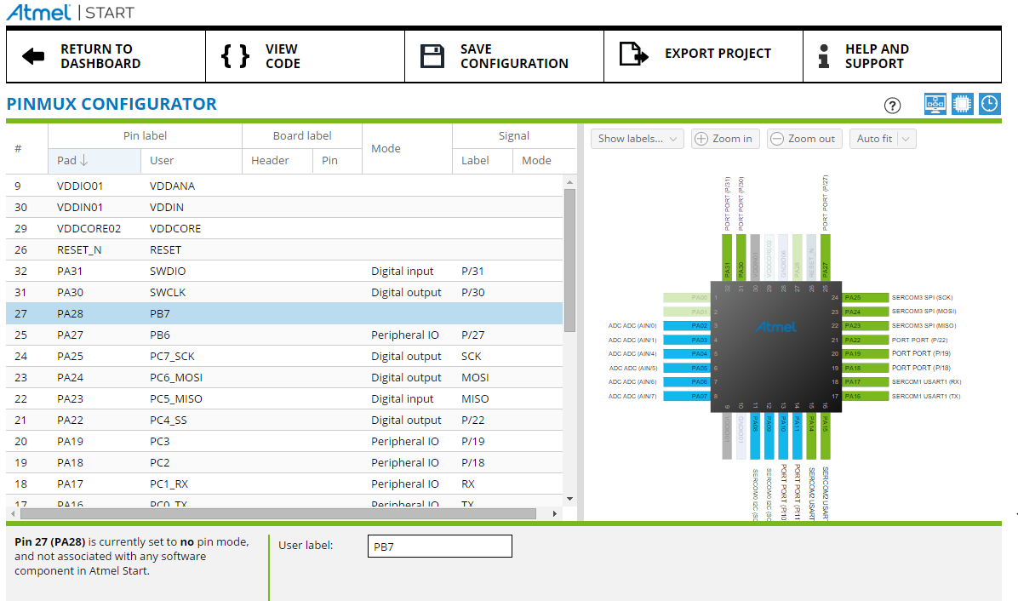
Task: Click pin PA23 on chip diagram
Action: click(x=866, y=326)
